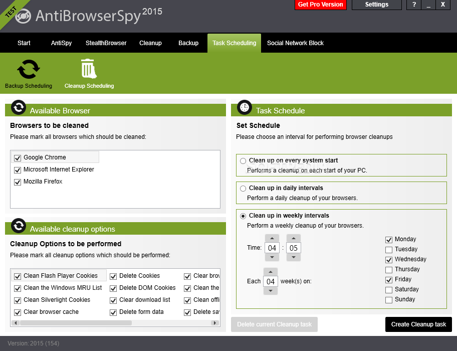Select Clean up in daily intervals
Viewport: 457px width, 351px height.
pyautogui.click(x=243, y=189)
